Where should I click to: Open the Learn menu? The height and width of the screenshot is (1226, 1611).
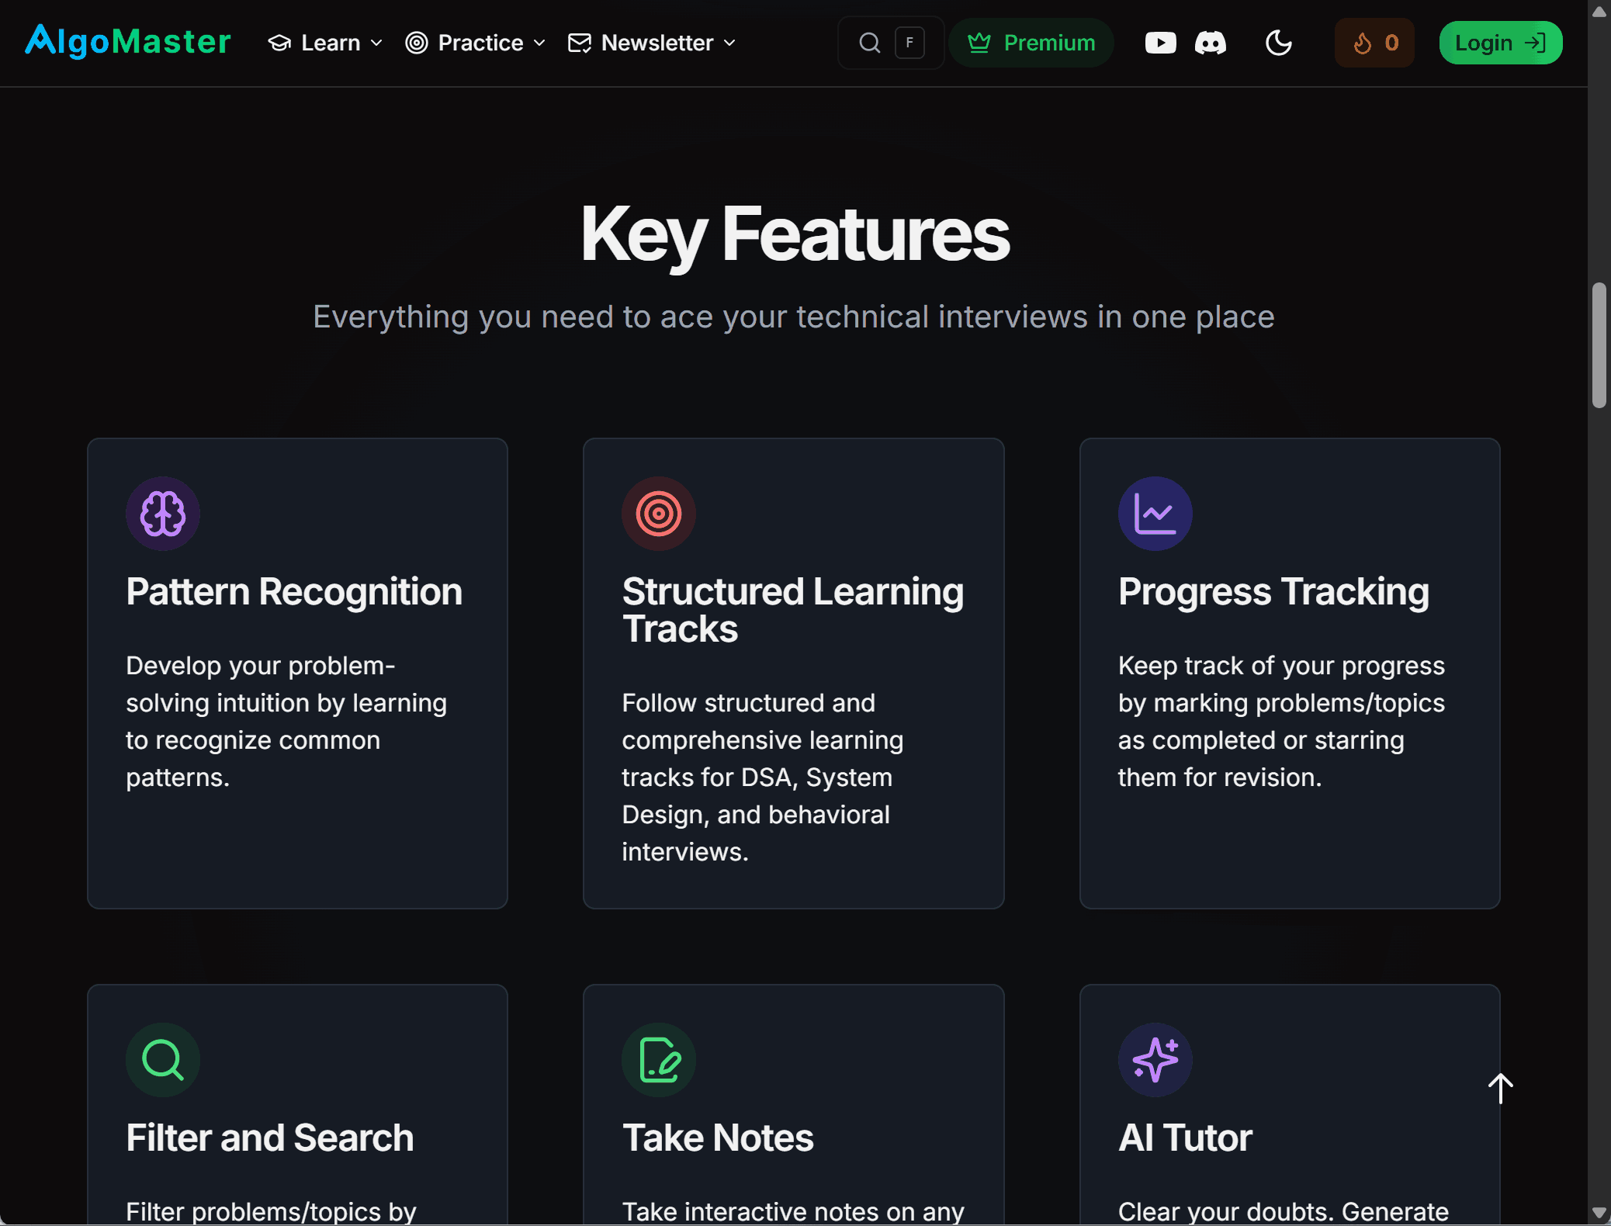(x=325, y=43)
